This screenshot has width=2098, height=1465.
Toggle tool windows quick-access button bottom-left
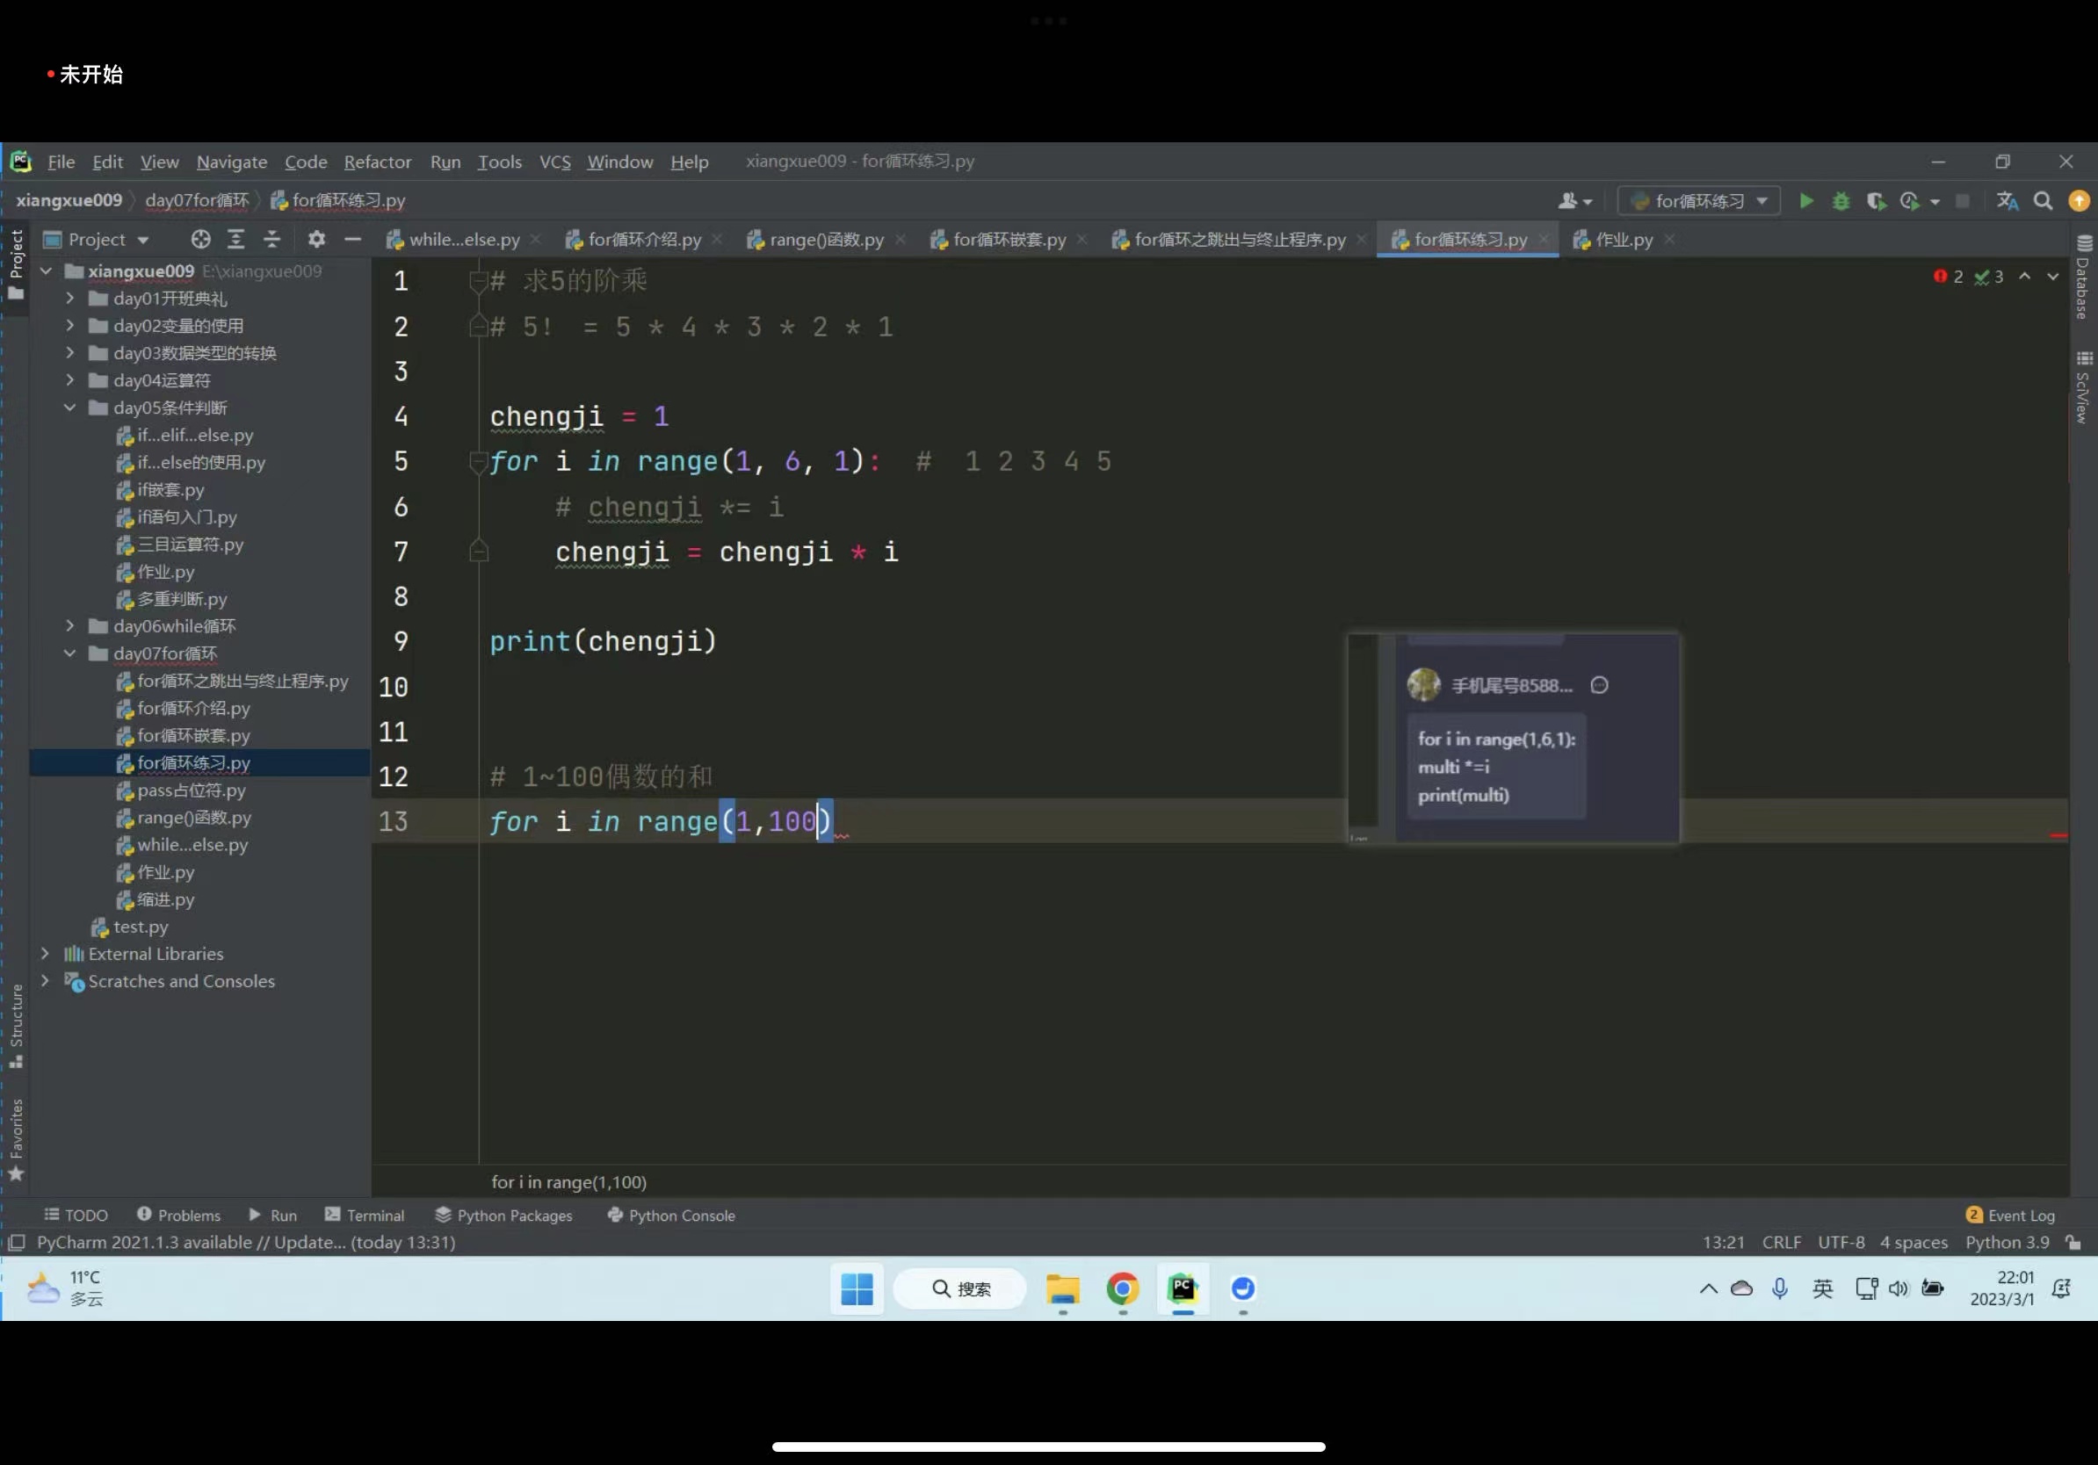pyautogui.click(x=17, y=1242)
